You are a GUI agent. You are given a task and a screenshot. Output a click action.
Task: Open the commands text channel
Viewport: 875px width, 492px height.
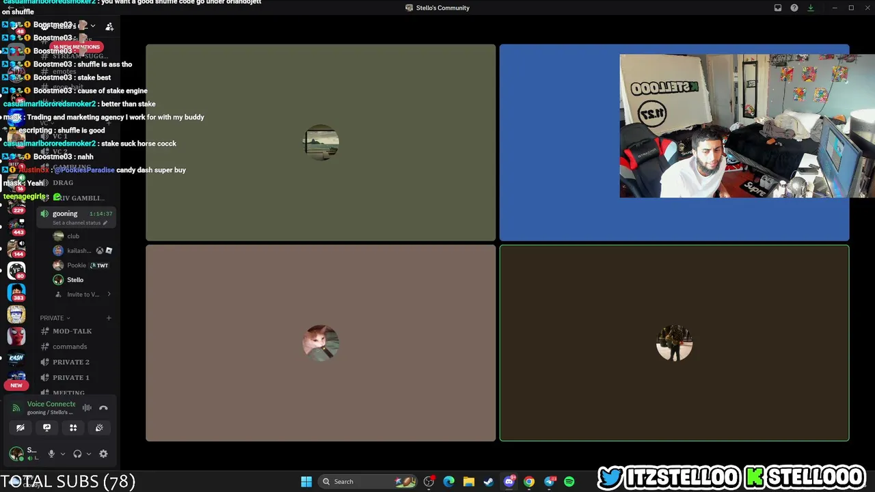(x=75, y=346)
